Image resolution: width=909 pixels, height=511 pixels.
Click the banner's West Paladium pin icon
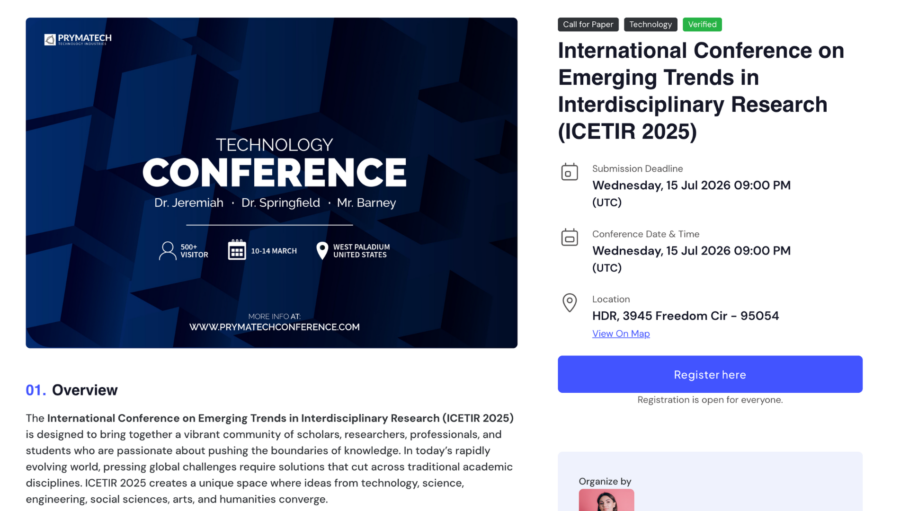(322, 251)
